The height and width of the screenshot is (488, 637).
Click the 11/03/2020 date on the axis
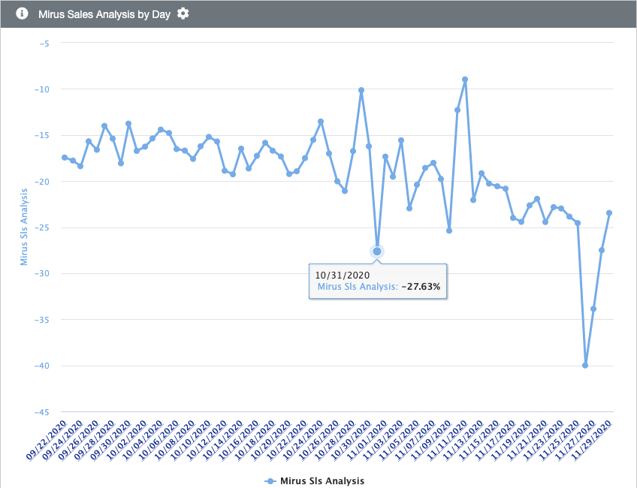point(382,441)
